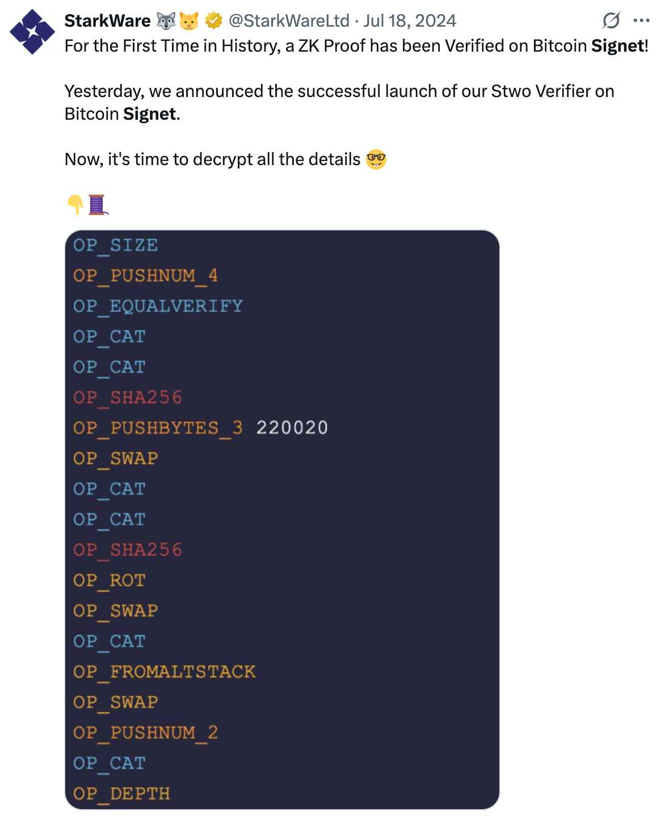Click the OP_PUSHBYTES_3 220020 line in image

pos(200,428)
